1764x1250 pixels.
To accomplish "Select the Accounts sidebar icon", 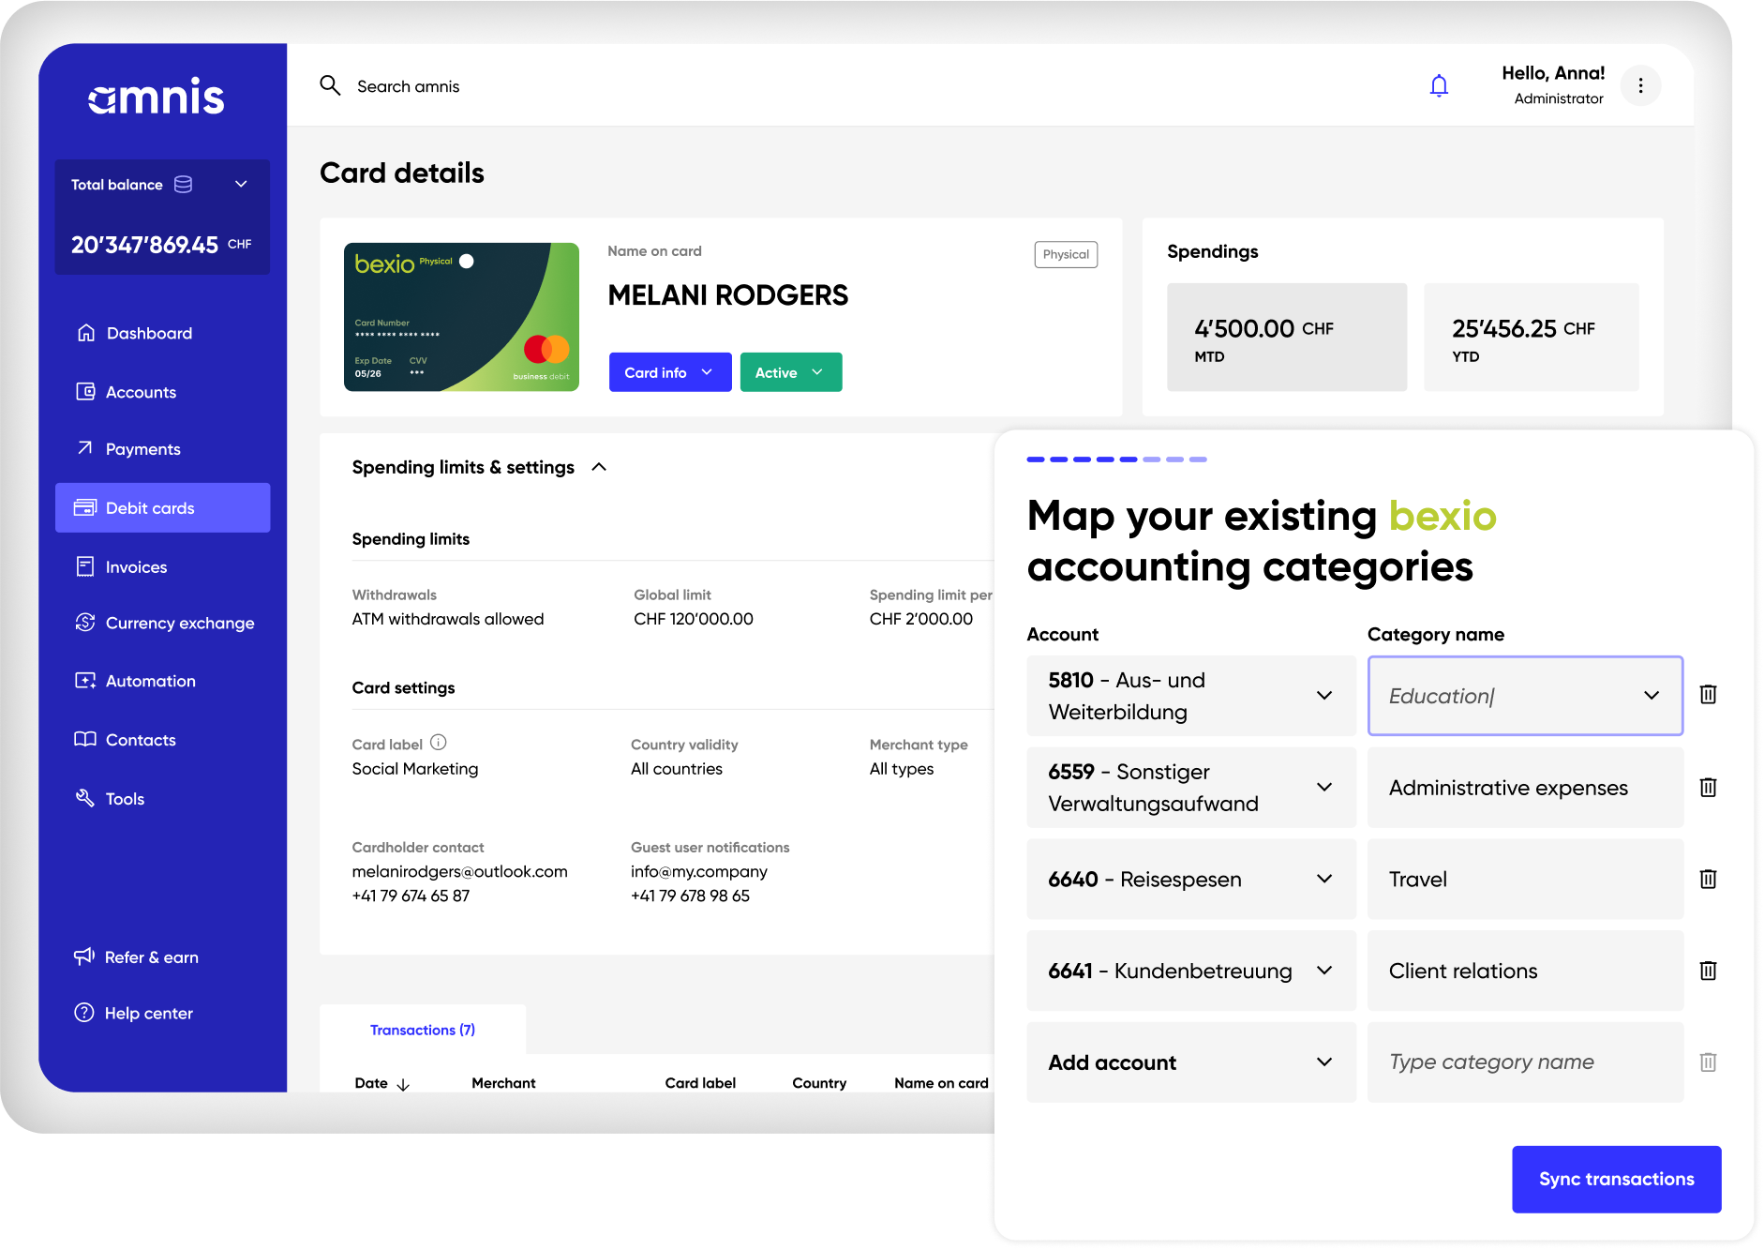I will (x=84, y=392).
